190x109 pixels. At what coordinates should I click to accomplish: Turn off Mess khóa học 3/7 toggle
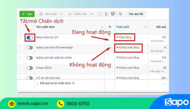click(30, 37)
